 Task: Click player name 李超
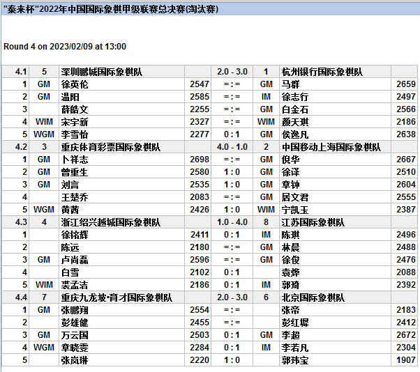coord(290,335)
